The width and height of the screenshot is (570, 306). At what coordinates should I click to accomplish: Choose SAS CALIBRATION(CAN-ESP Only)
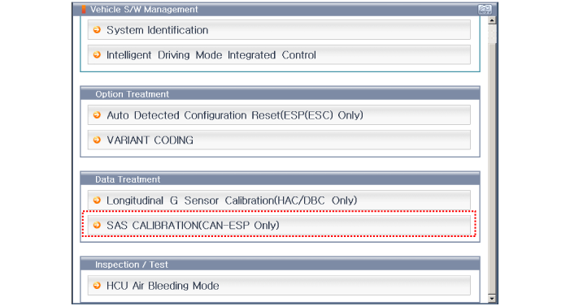coord(279,225)
